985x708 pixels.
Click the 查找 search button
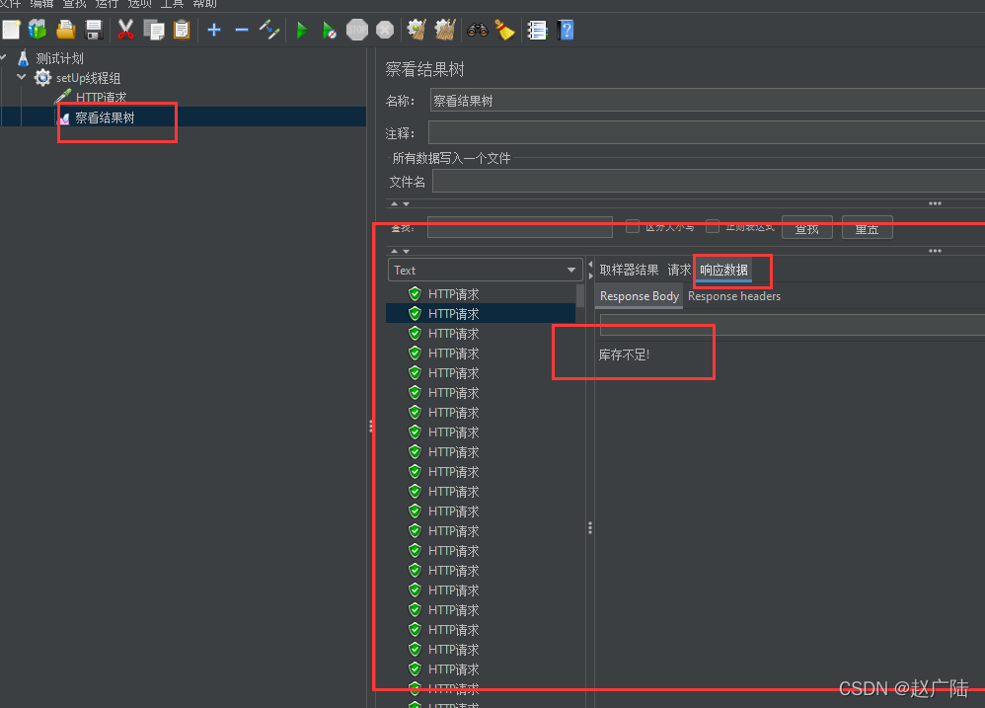806,228
